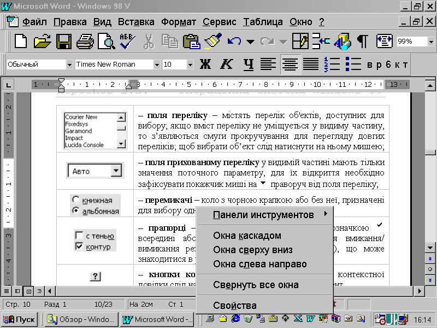This screenshot has height=328, width=437.
Task: Activate the Format Painter brush
Action: (212, 41)
